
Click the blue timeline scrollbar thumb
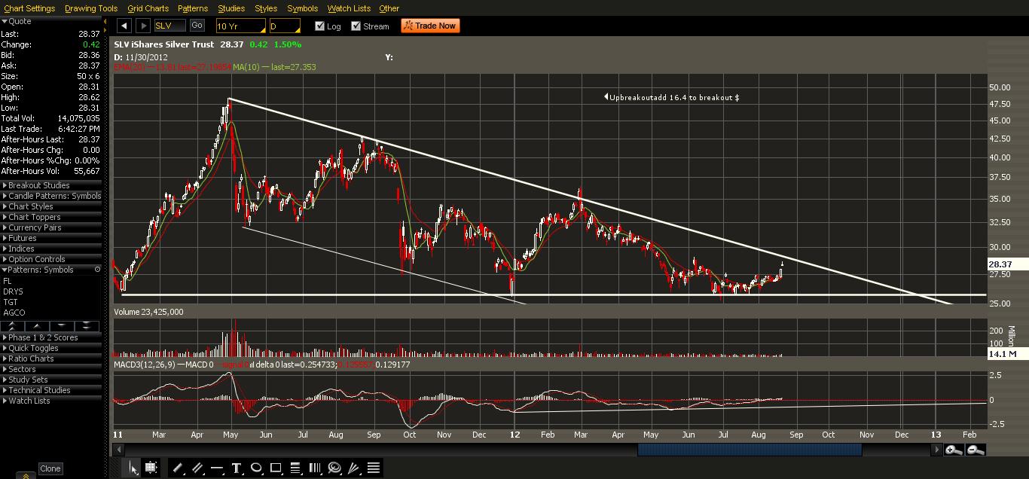click(750, 450)
